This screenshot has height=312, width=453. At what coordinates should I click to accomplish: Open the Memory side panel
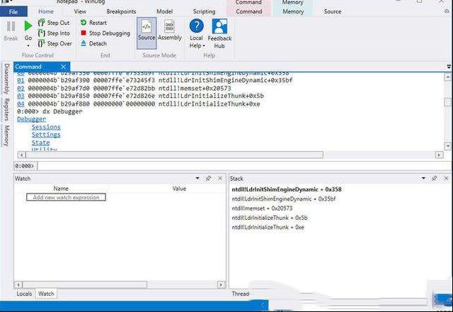coord(6,135)
